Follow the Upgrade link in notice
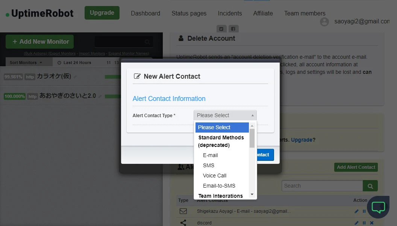Image resolution: width=397 pixels, height=226 pixels. point(302,140)
